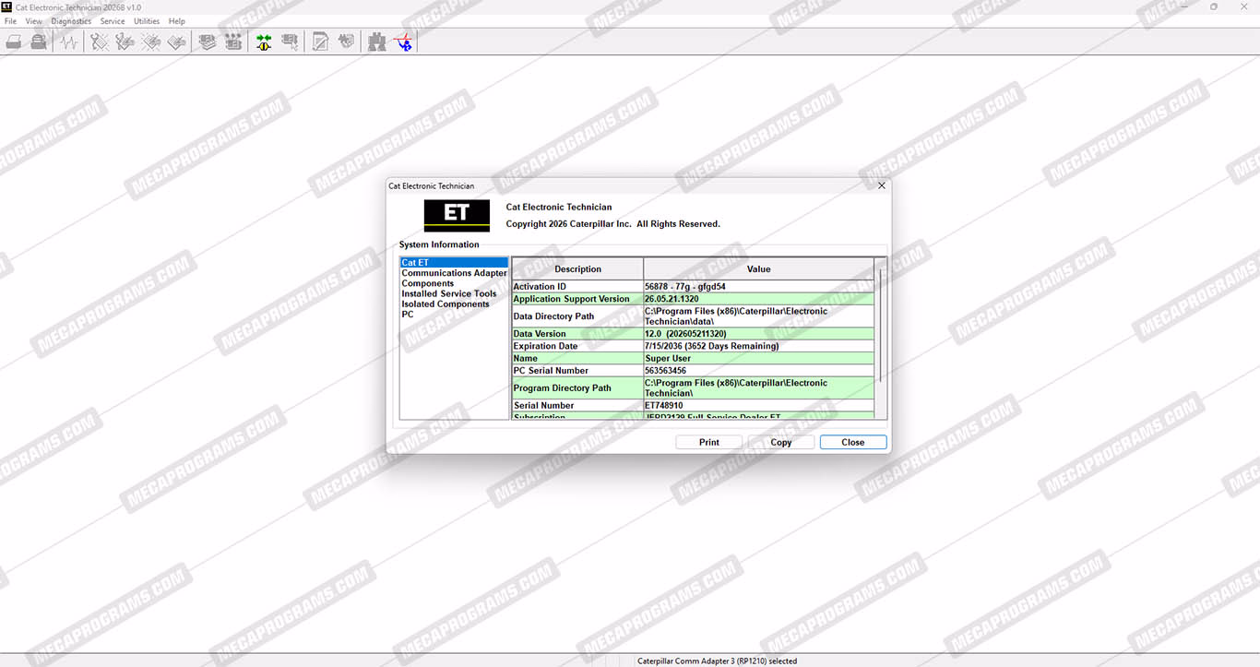
Task: Open the Configuration tool icon
Action: (x=233, y=42)
